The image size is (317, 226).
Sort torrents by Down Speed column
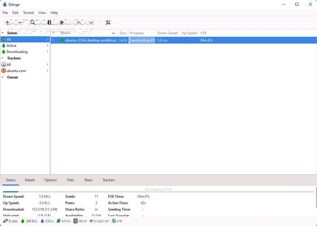coord(167,33)
